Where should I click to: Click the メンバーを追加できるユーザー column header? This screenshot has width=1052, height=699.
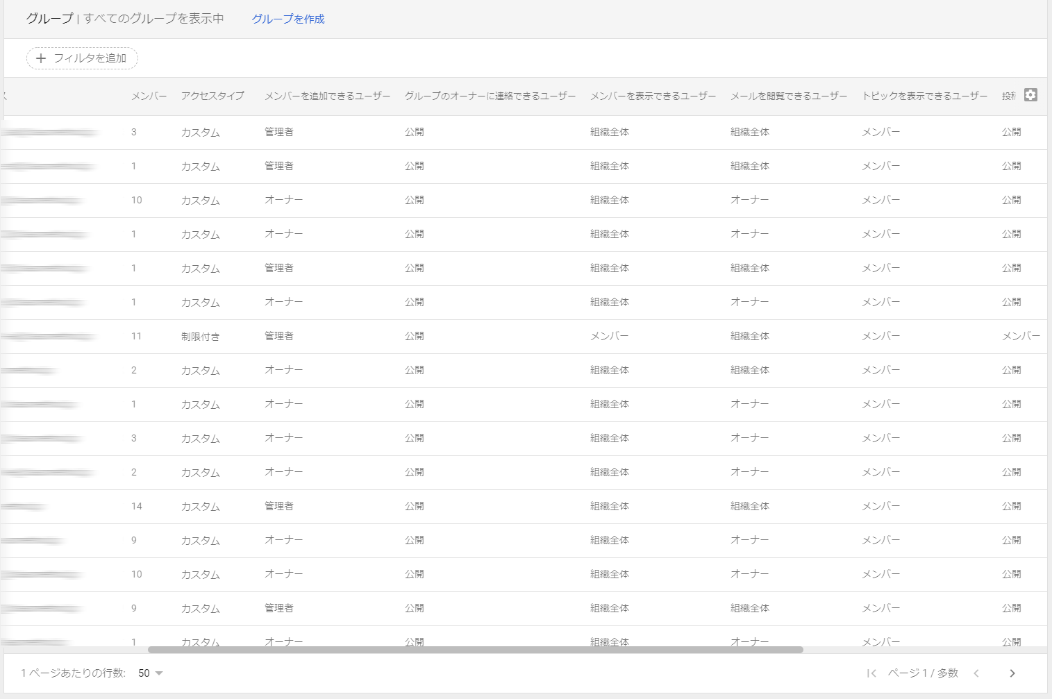327,96
